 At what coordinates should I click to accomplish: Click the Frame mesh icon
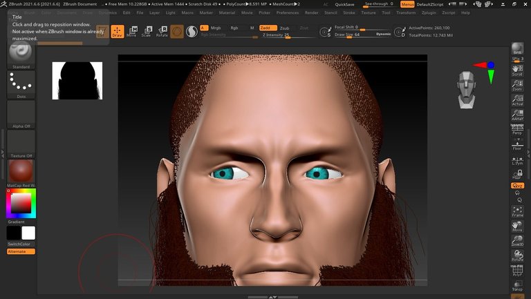(517, 211)
